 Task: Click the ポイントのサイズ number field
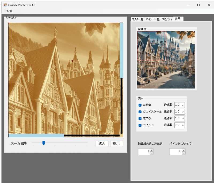pyautogui.click(x=176, y=152)
